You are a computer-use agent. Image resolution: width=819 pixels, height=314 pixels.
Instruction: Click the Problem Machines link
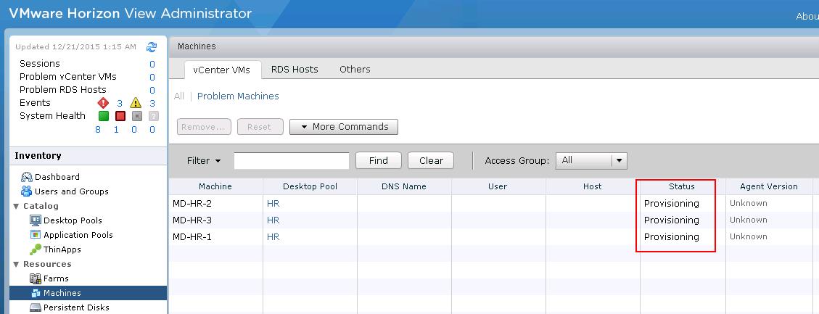(238, 96)
